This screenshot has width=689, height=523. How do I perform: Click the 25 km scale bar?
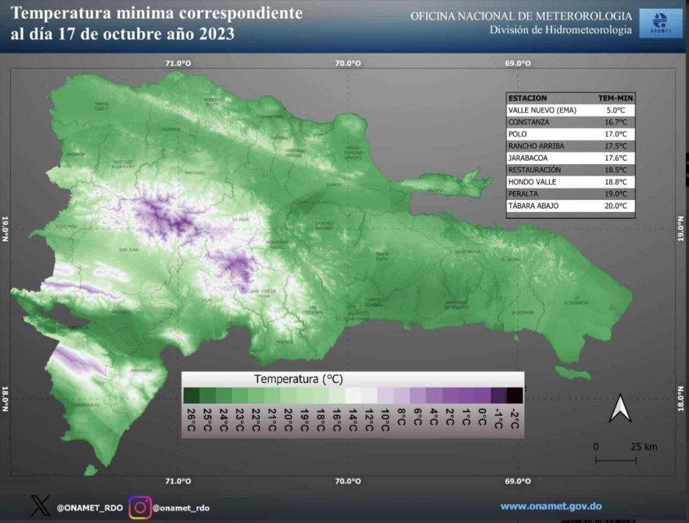point(616,460)
